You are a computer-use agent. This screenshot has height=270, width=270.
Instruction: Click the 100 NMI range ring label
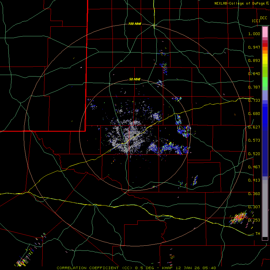click(135, 24)
